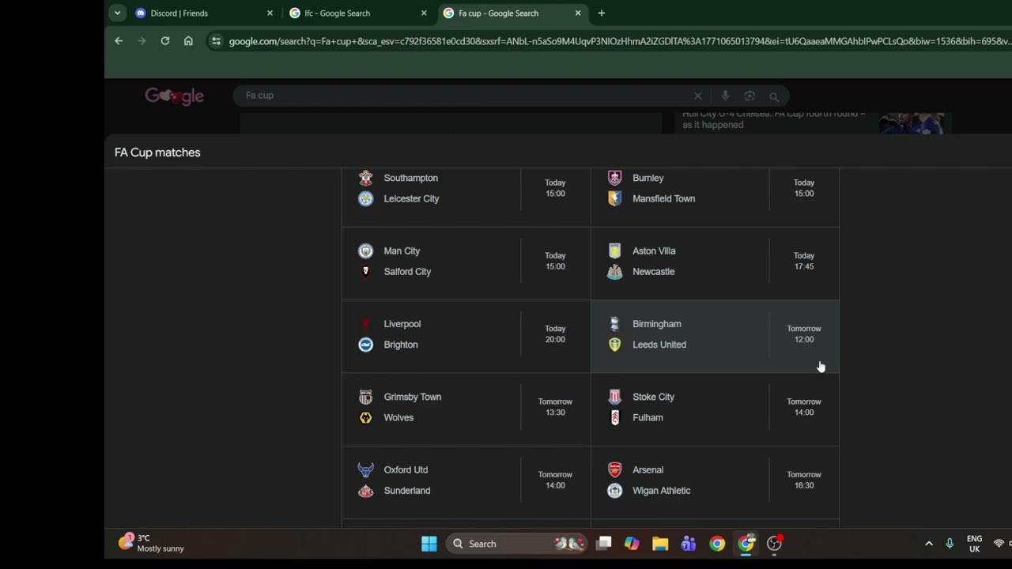This screenshot has width=1012, height=569.
Task: Click the Leicester City club crest
Action: point(365,198)
